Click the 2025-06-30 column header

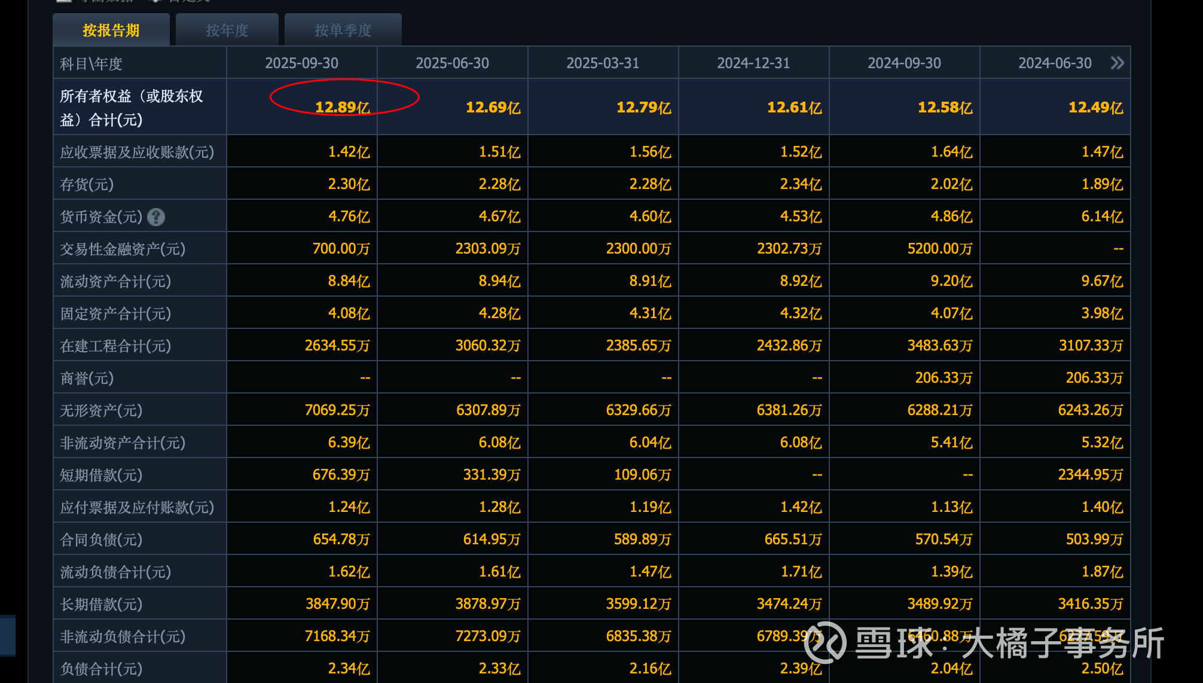click(x=452, y=63)
